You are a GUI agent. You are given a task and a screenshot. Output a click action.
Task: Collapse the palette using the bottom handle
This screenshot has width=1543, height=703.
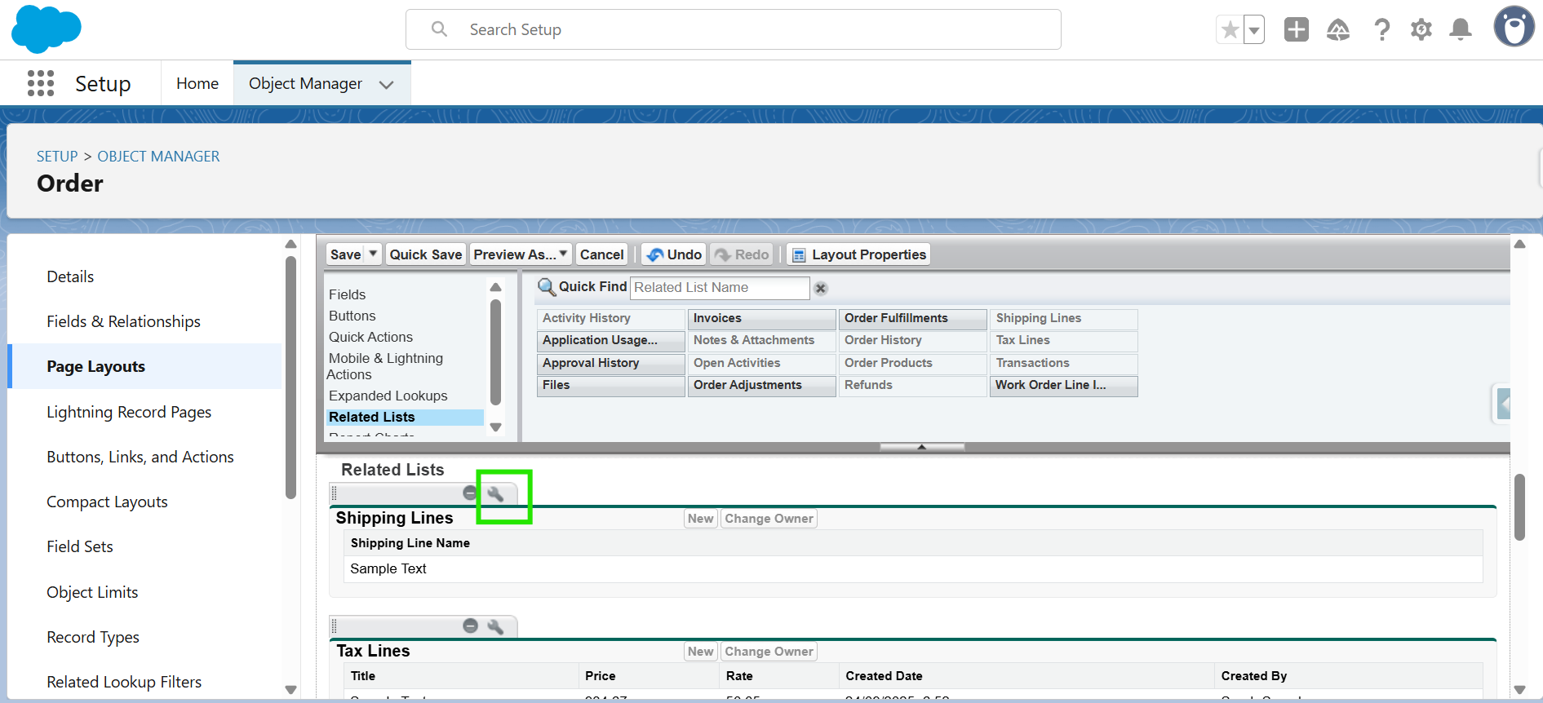pyautogui.click(x=921, y=447)
